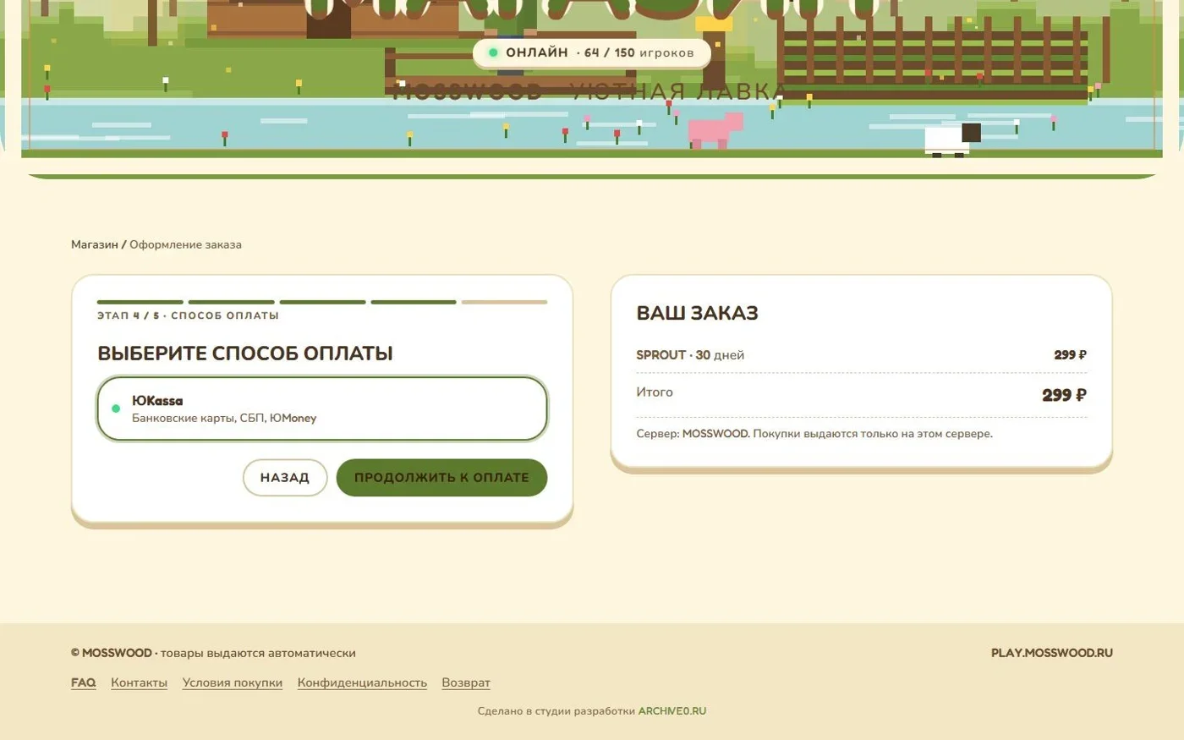The height and width of the screenshot is (740, 1184).
Task: Continue with Продолжить к оплате
Action: (441, 478)
